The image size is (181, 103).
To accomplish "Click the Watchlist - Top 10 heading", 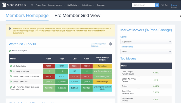I will (x=22, y=44).
